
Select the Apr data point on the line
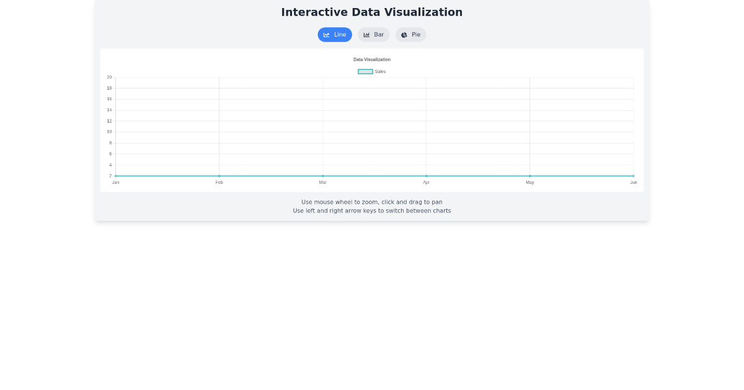point(426,175)
